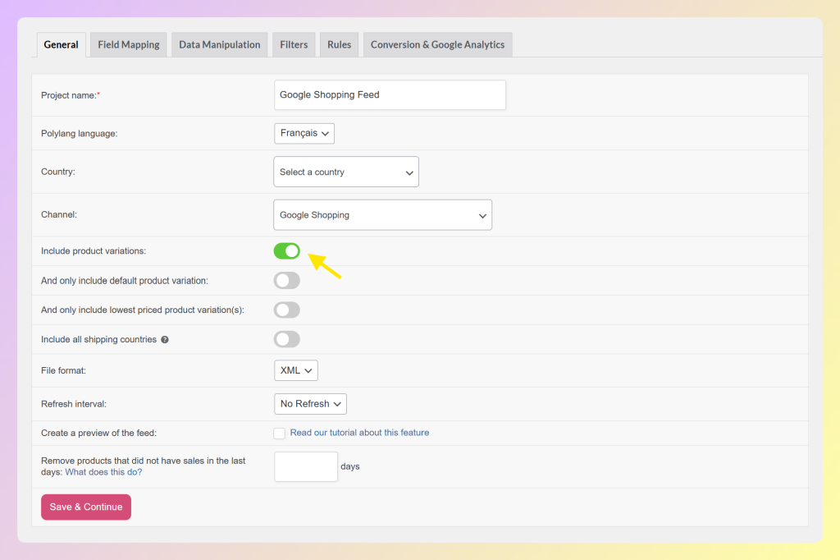
Task: Click the Save & Continue button
Action: [x=85, y=507]
